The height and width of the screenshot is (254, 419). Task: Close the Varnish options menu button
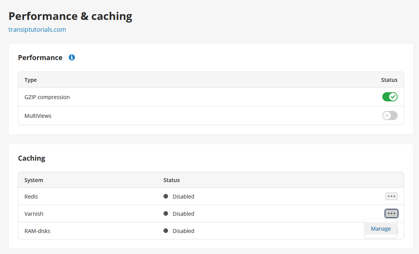(x=391, y=213)
